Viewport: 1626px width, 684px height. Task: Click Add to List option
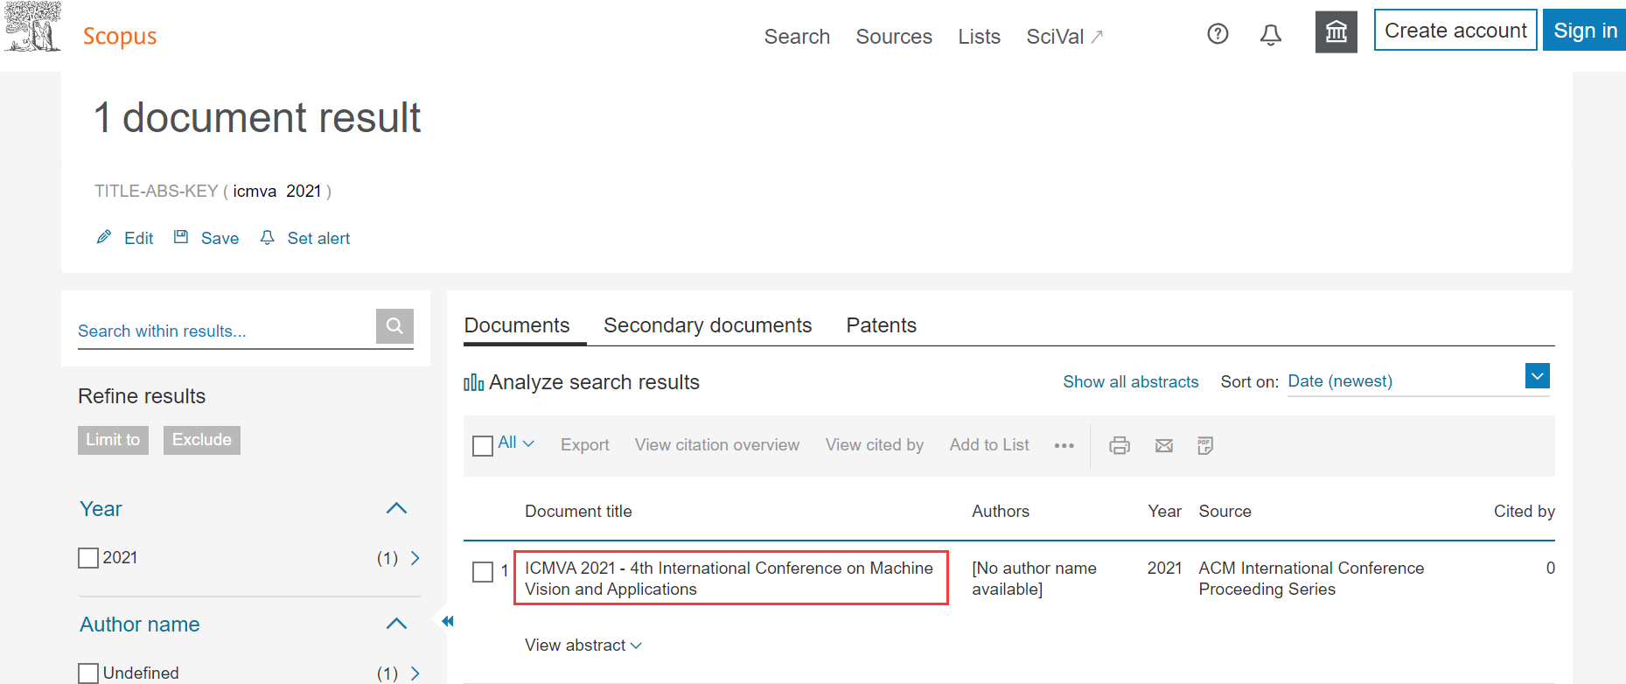coord(989,445)
